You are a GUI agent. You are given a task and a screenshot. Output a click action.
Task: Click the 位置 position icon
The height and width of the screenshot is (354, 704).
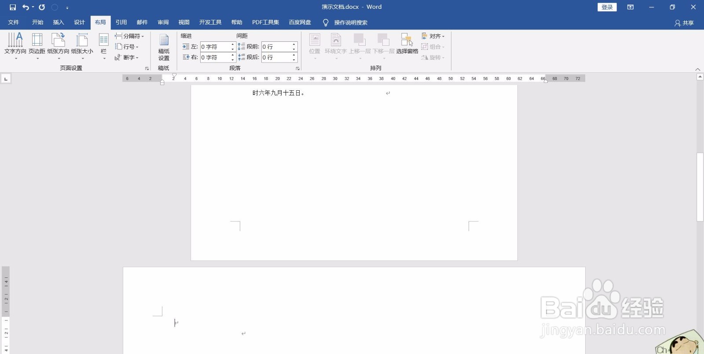[x=315, y=46]
